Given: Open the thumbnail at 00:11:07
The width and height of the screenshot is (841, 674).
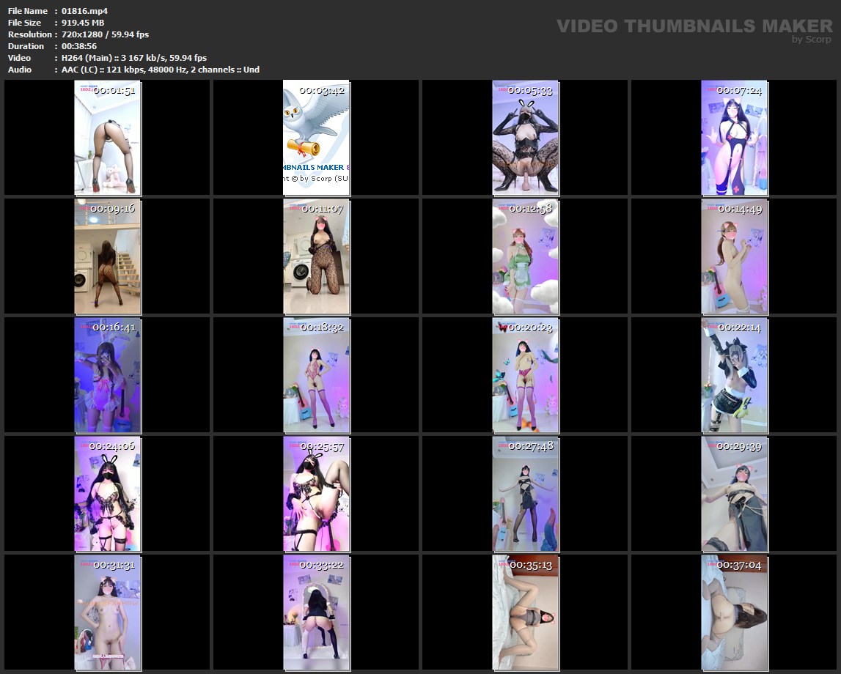Looking at the screenshot, I should pyautogui.click(x=317, y=256).
